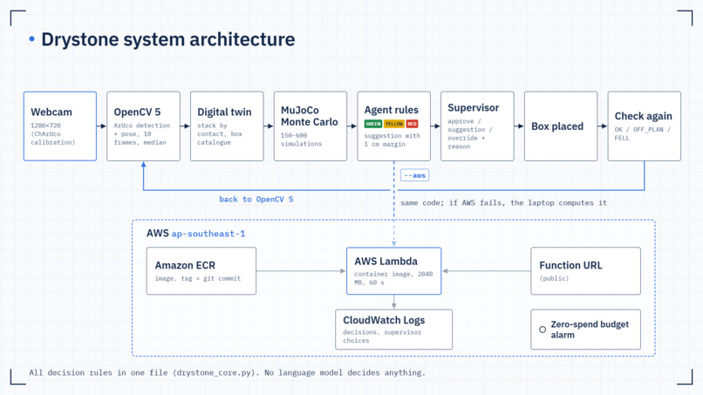Click the --aws flag label
This screenshot has width=703, height=395.
(414, 175)
